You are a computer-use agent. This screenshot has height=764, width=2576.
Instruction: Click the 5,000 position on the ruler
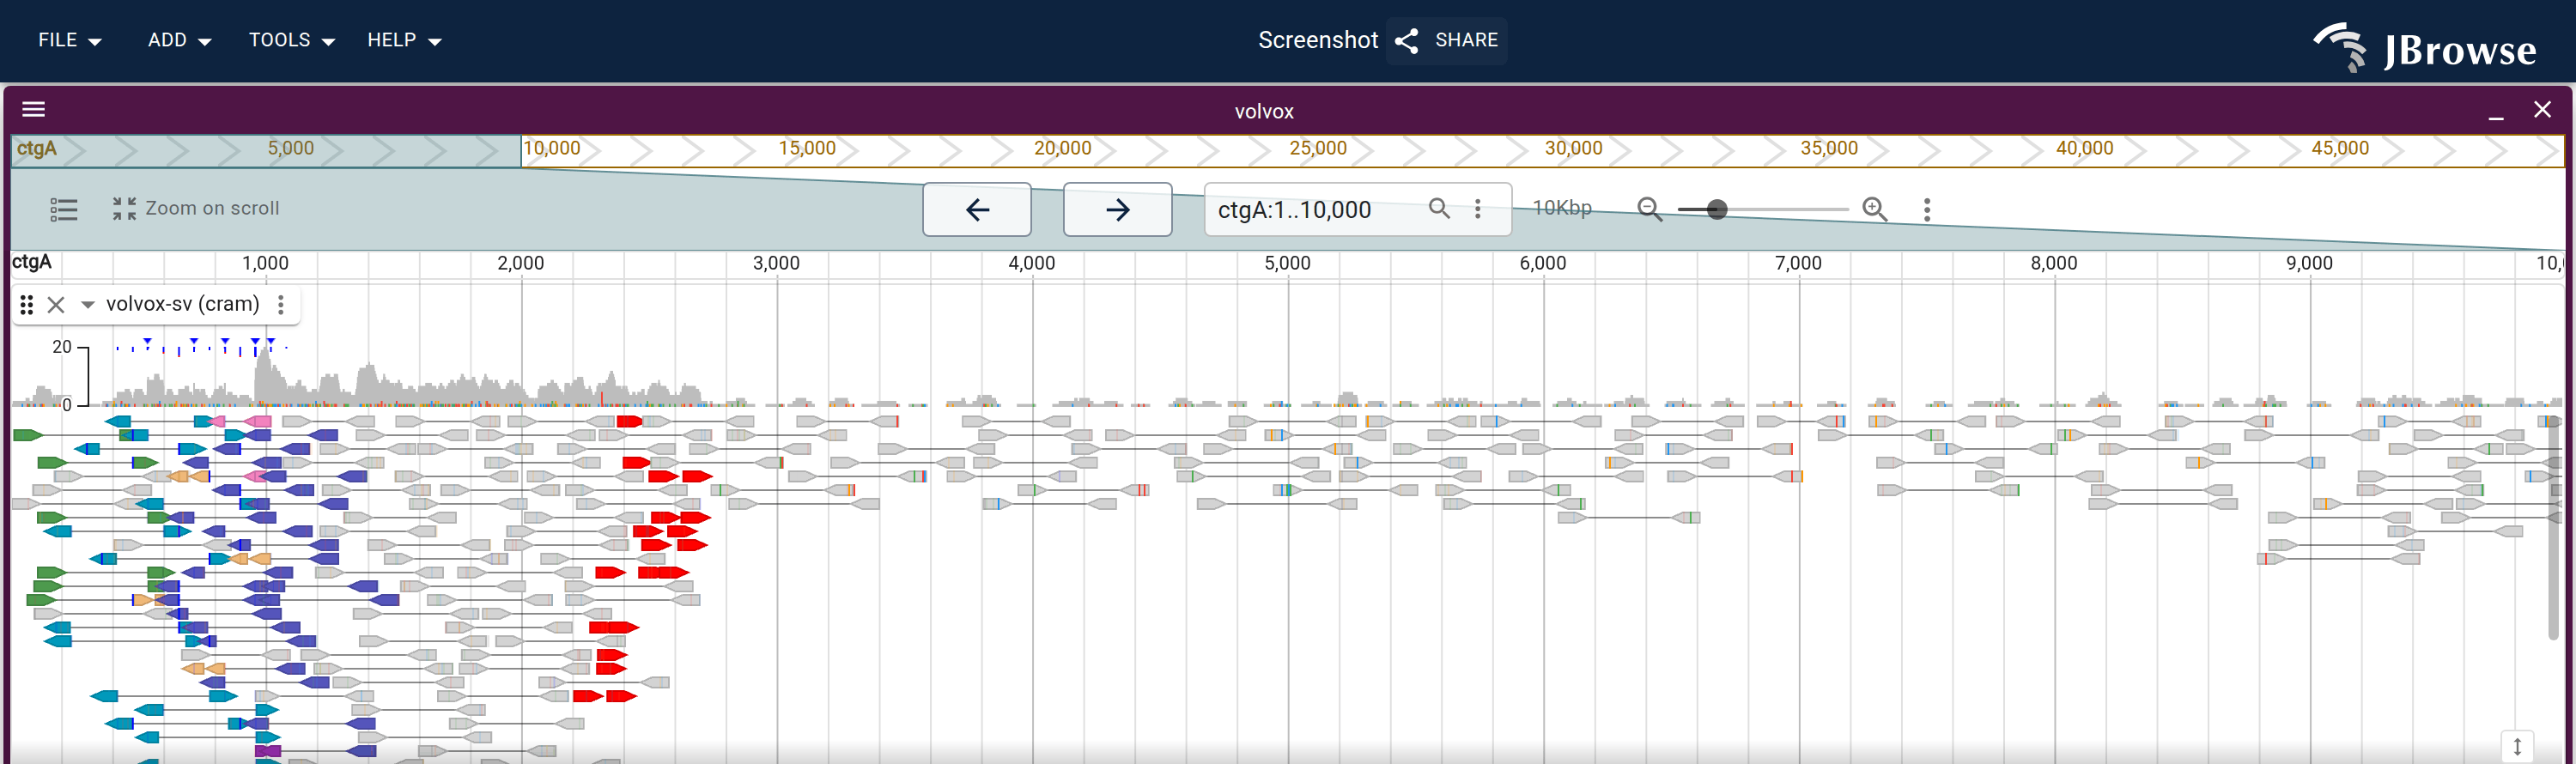pos(1287,264)
